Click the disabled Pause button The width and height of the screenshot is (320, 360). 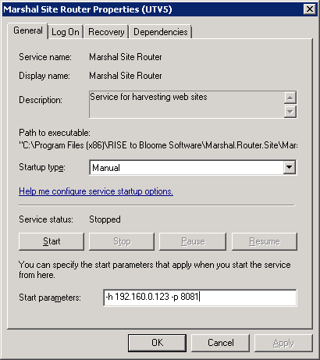193,241
